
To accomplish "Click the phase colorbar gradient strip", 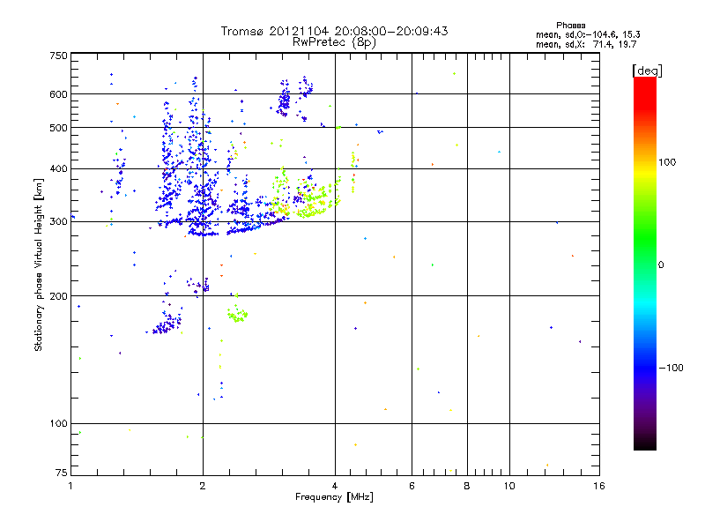I will [645, 263].
